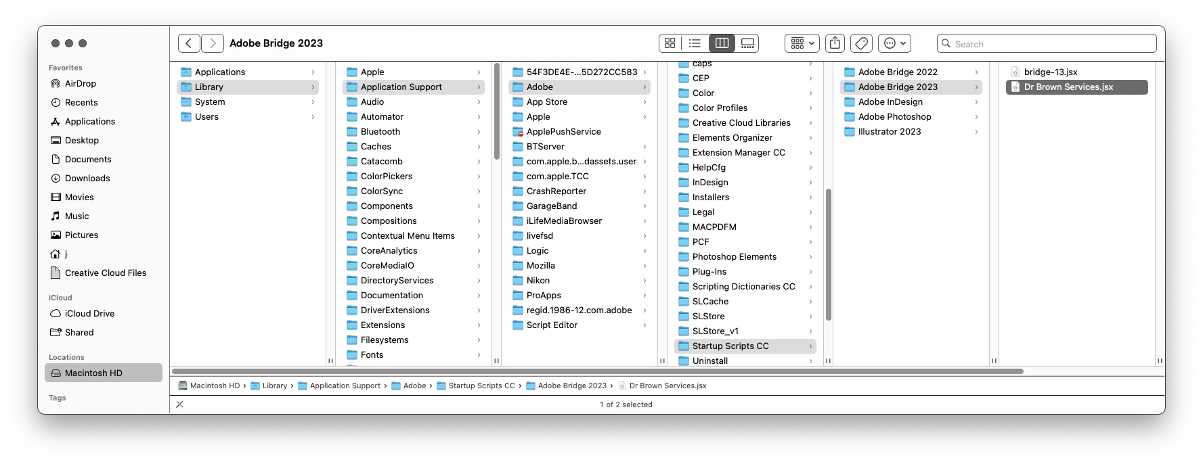
Task: Go forward with the right chevron button
Action: click(x=213, y=43)
